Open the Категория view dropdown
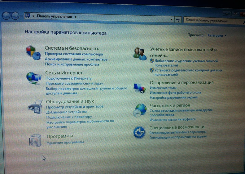Viewport: 245px width, 174px height. (x=217, y=35)
